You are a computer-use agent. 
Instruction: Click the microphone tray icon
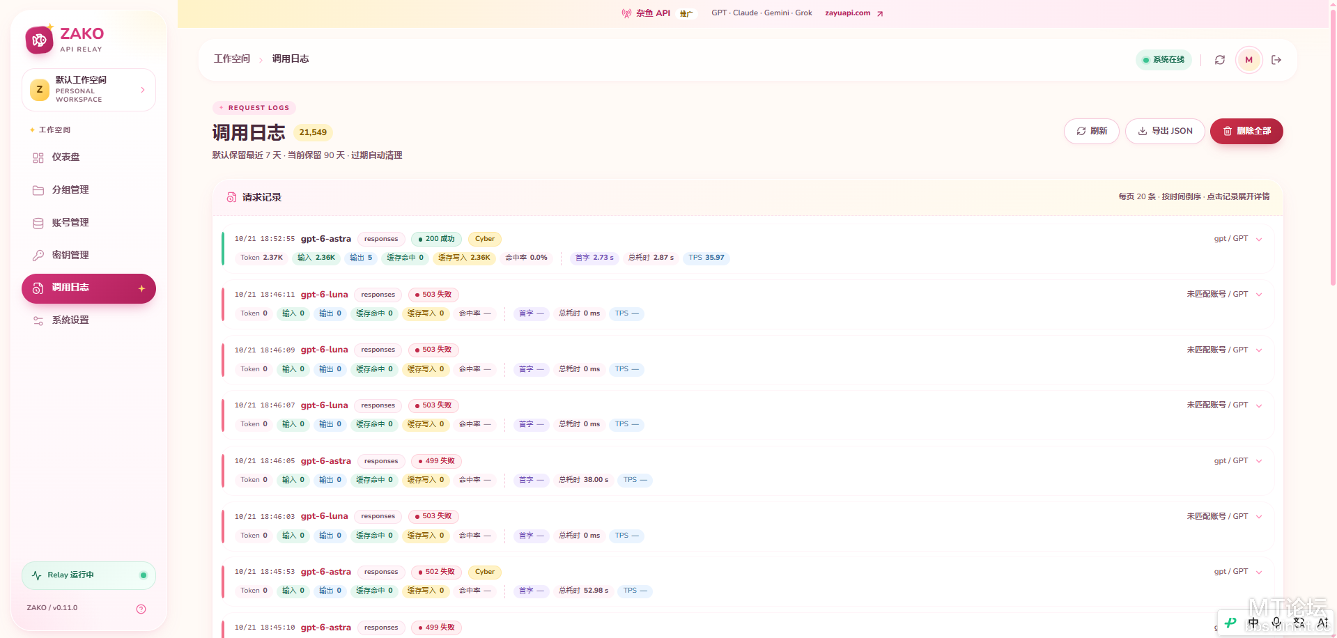(1276, 623)
